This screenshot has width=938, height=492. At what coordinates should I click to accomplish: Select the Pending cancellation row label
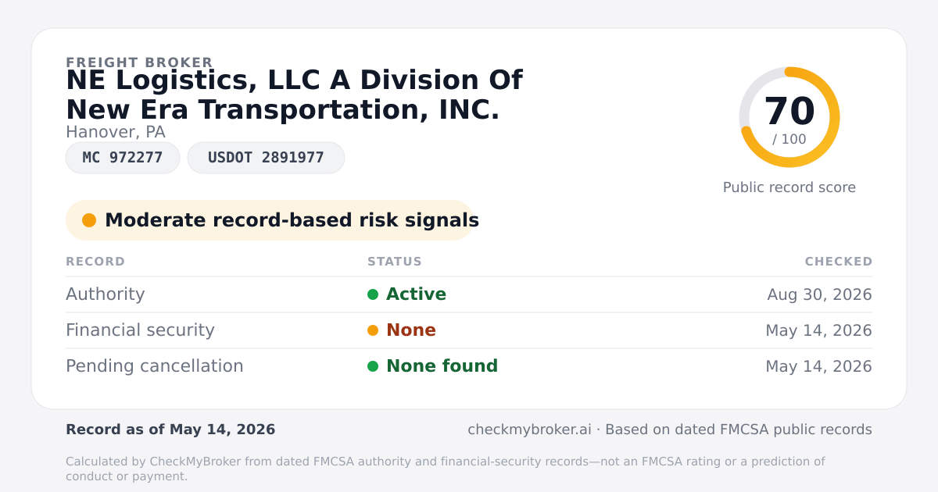(x=155, y=366)
